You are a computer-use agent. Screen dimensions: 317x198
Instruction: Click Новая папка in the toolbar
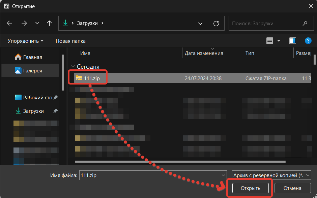tap(70, 41)
